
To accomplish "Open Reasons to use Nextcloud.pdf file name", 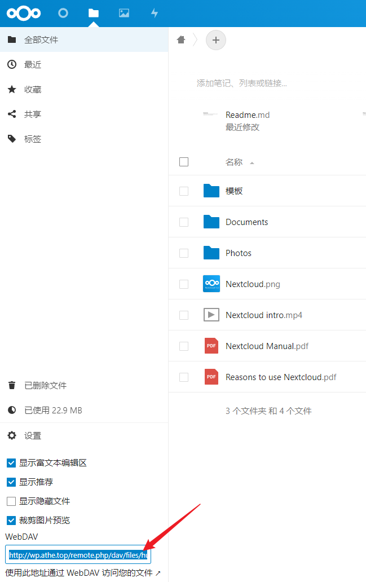I will pos(281,377).
